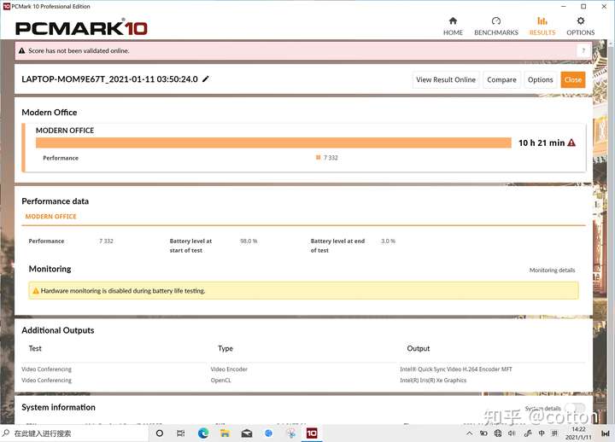Open Monitoring details link

click(552, 270)
